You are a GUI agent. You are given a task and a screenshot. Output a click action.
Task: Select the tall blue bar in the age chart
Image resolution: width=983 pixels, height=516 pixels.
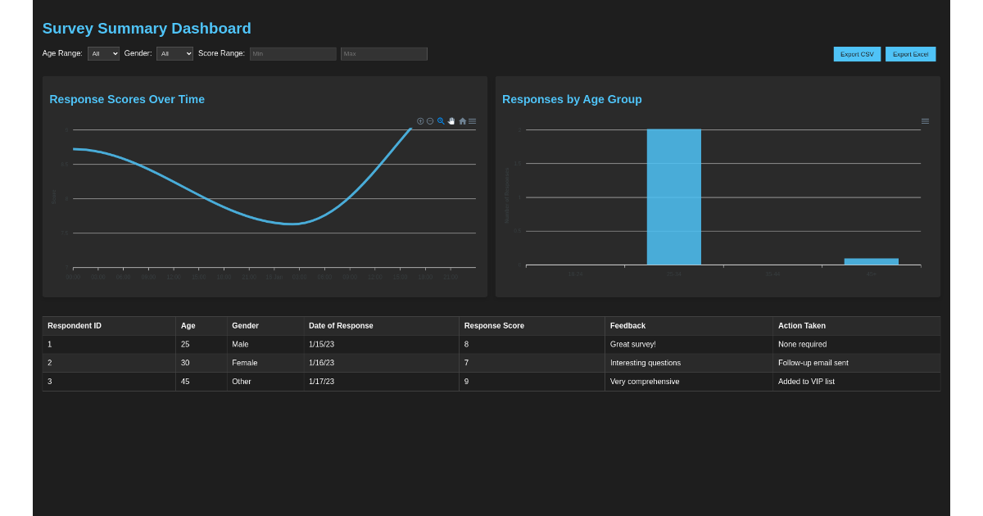coord(673,197)
